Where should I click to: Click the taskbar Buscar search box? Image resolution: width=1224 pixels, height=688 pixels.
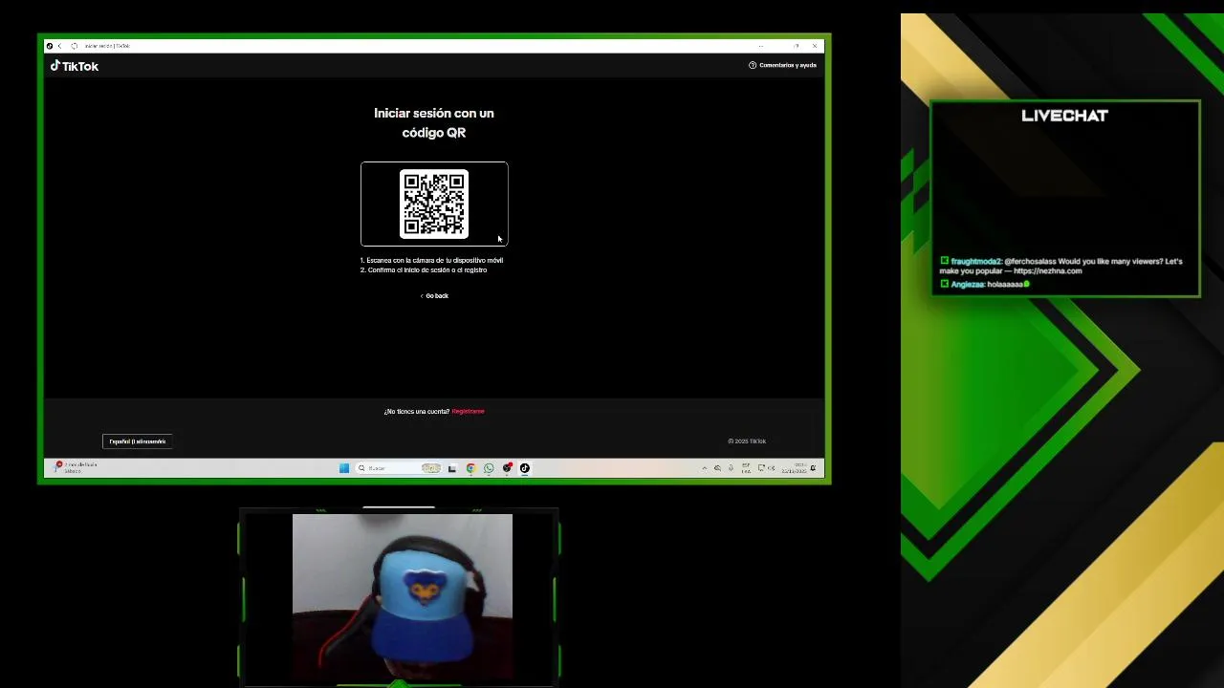pos(399,468)
